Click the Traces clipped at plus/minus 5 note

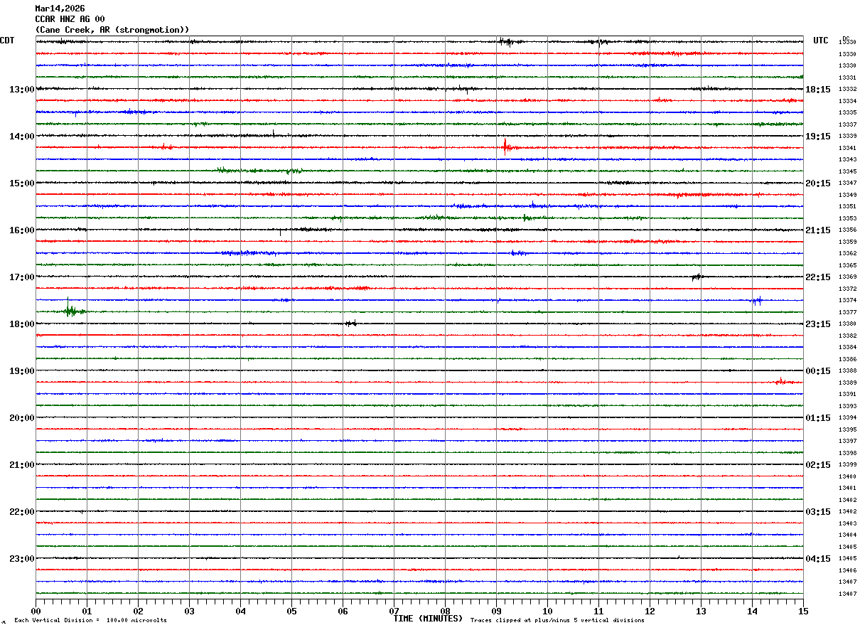click(x=557, y=621)
